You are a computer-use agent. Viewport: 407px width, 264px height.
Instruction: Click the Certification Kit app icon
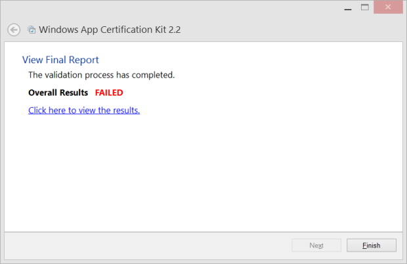[32, 30]
